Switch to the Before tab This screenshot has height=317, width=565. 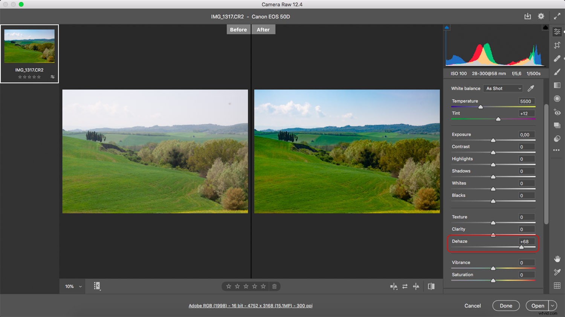tap(238, 29)
